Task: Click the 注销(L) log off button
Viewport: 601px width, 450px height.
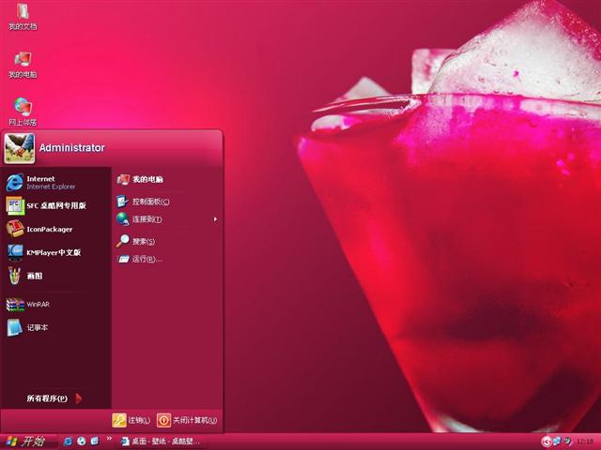Action: 131,420
